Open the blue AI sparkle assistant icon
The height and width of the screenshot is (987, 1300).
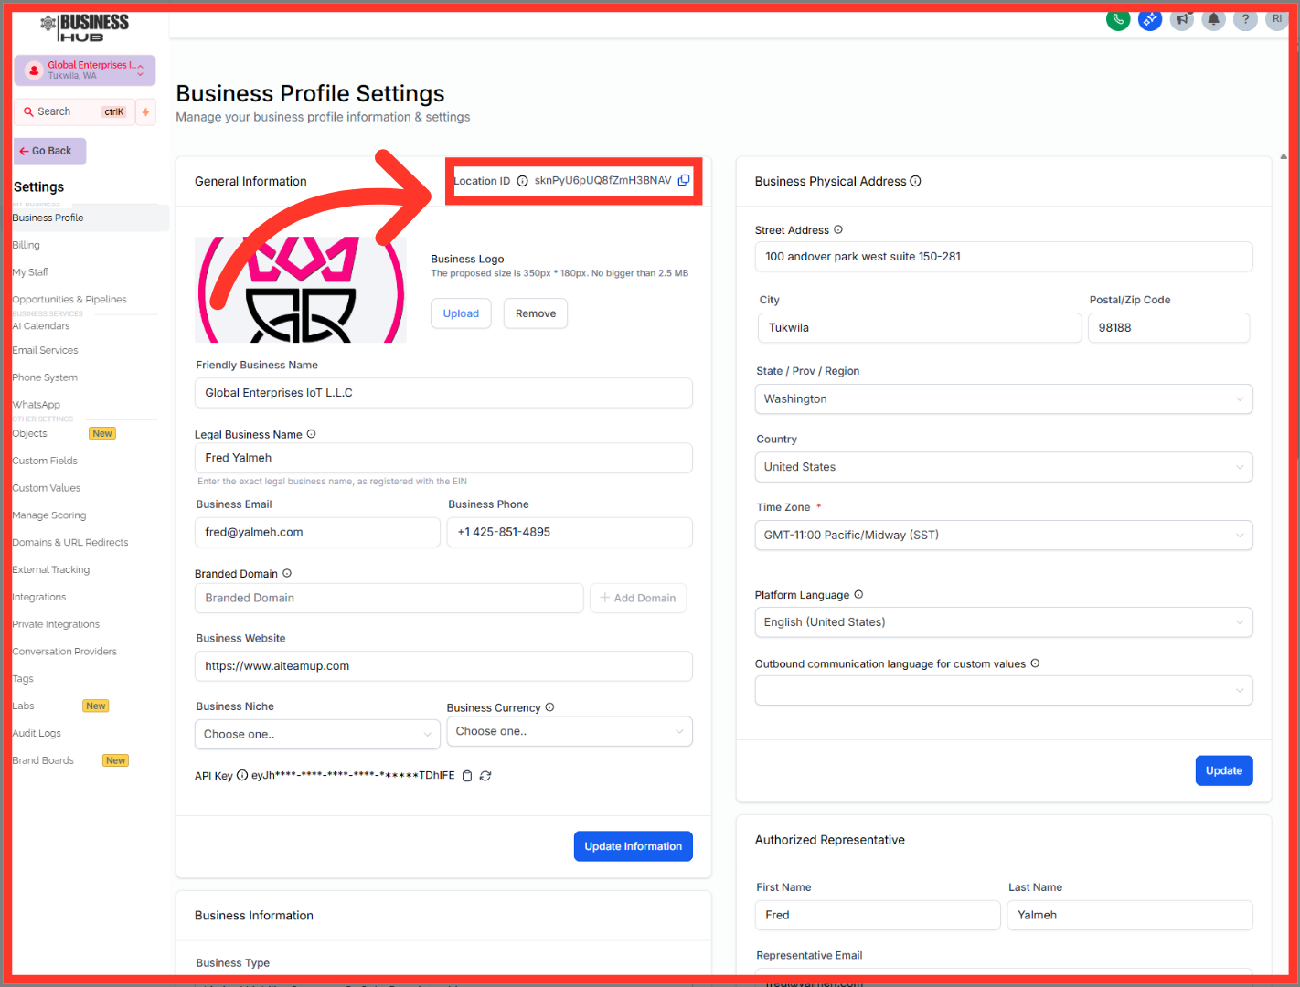click(1150, 19)
